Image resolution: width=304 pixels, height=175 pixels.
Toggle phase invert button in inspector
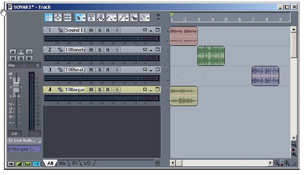click(13, 52)
